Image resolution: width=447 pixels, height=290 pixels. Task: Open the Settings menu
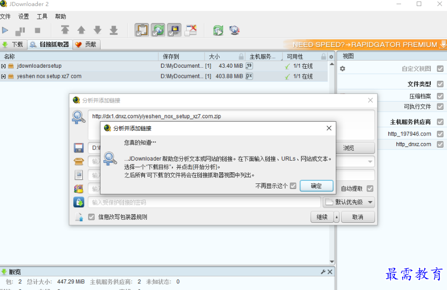(x=24, y=17)
